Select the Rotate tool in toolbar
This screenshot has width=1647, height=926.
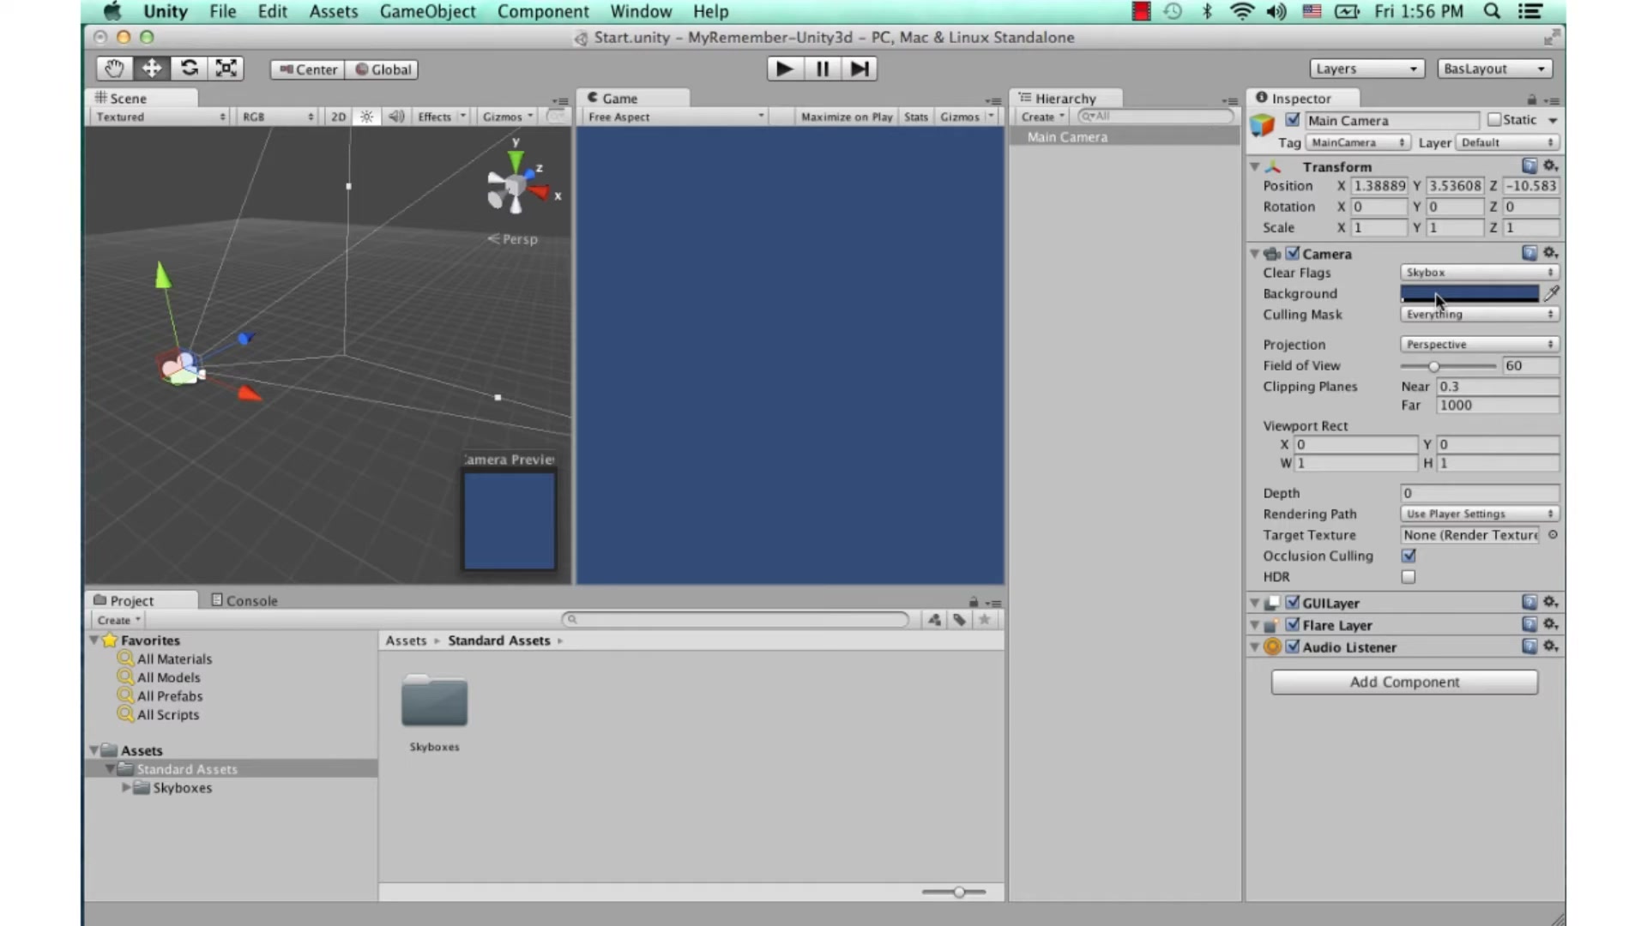tap(189, 69)
